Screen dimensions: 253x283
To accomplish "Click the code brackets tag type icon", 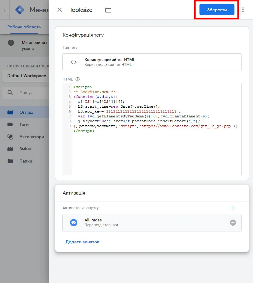I will point(74,62).
